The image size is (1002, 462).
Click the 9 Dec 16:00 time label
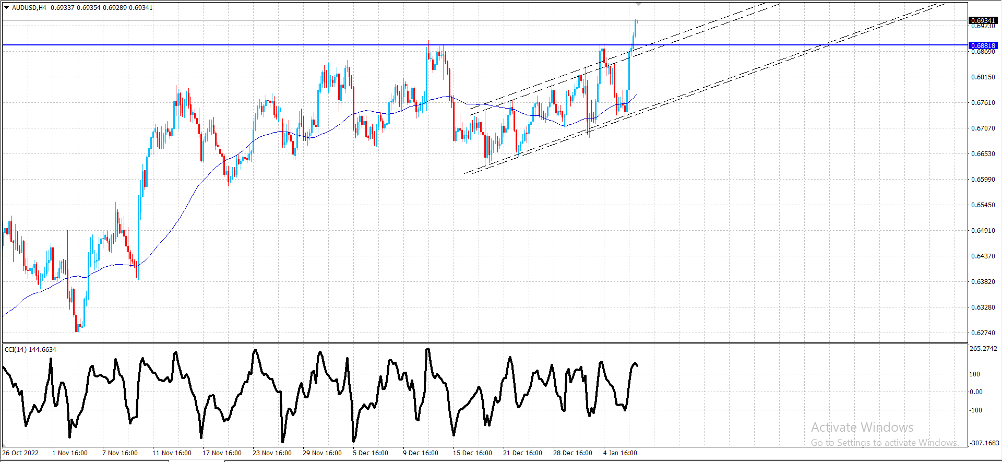tap(421, 453)
